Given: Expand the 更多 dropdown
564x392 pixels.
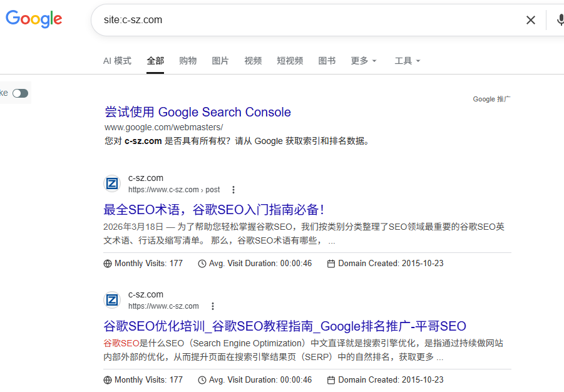Looking at the screenshot, I should (x=364, y=61).
